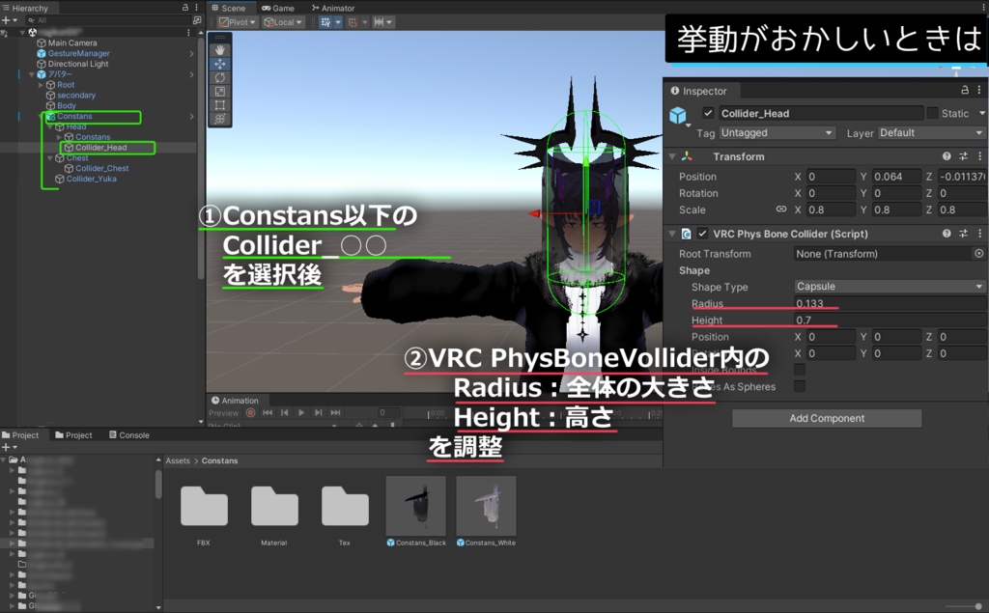Open the Tag dropdown
Image resolution: width=989 pixels, height=613 pixels.
[x=777, y=133]
